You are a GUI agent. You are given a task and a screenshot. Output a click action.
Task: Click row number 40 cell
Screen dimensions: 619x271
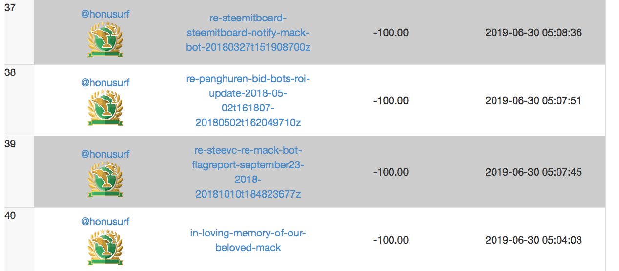(x=10, y=215)
